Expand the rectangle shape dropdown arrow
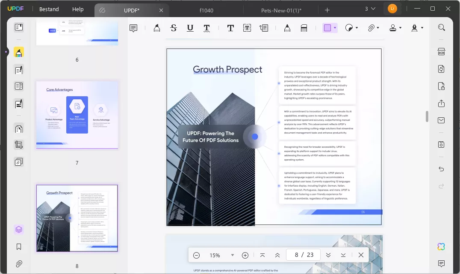 coord(335,28)
